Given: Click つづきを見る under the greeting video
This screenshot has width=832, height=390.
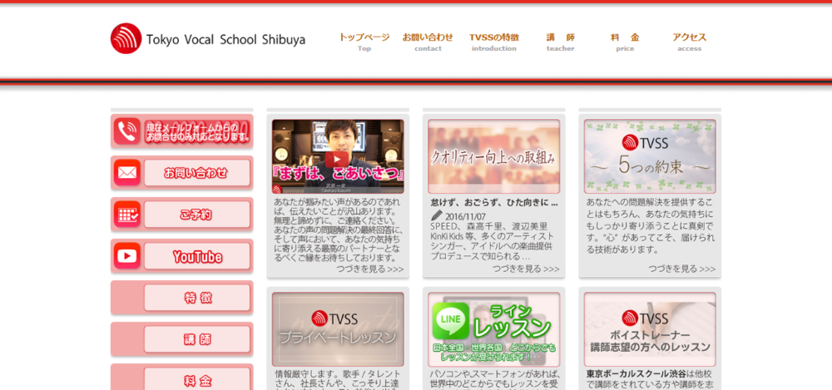Looking at the screenshot, I should (370, 269).
